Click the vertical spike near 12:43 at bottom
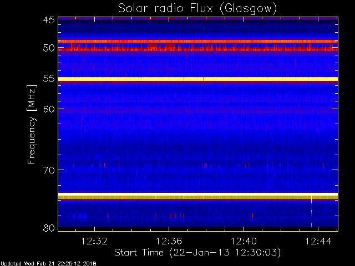 coord(311,211)
